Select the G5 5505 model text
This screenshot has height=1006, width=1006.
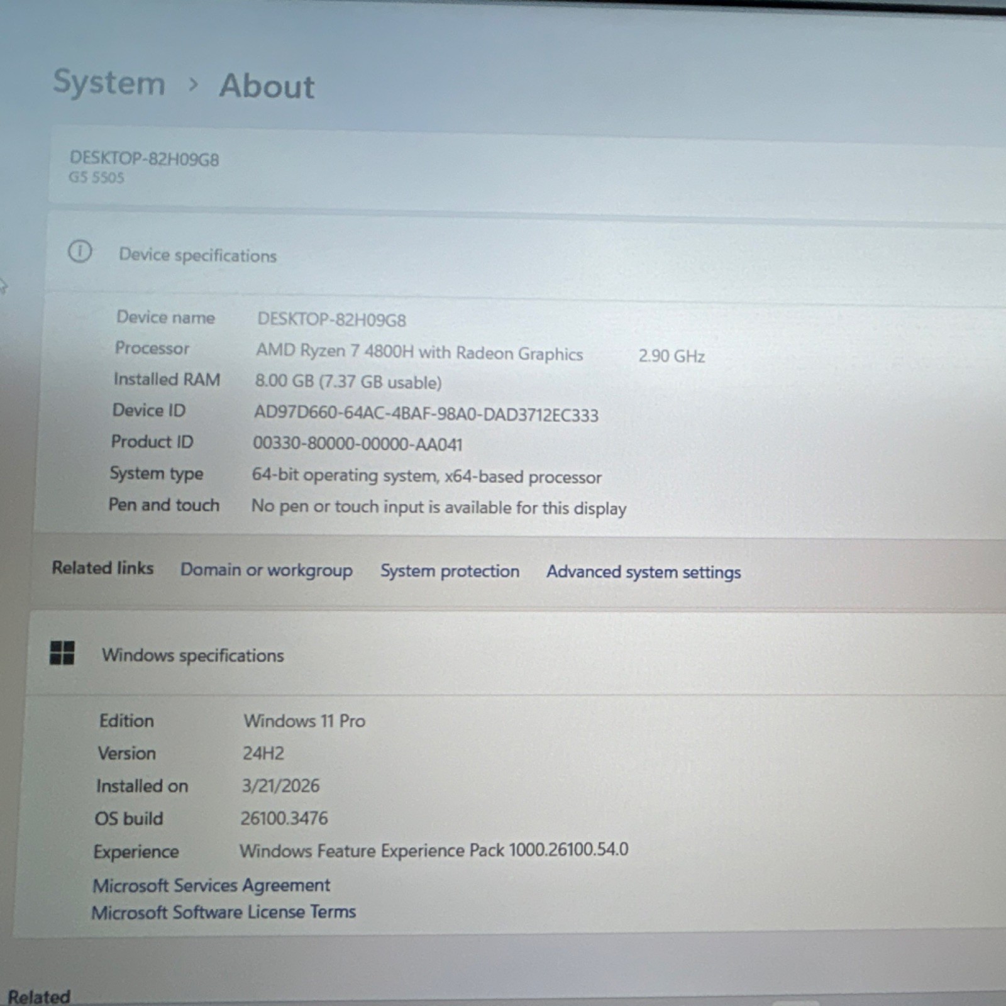96,177
